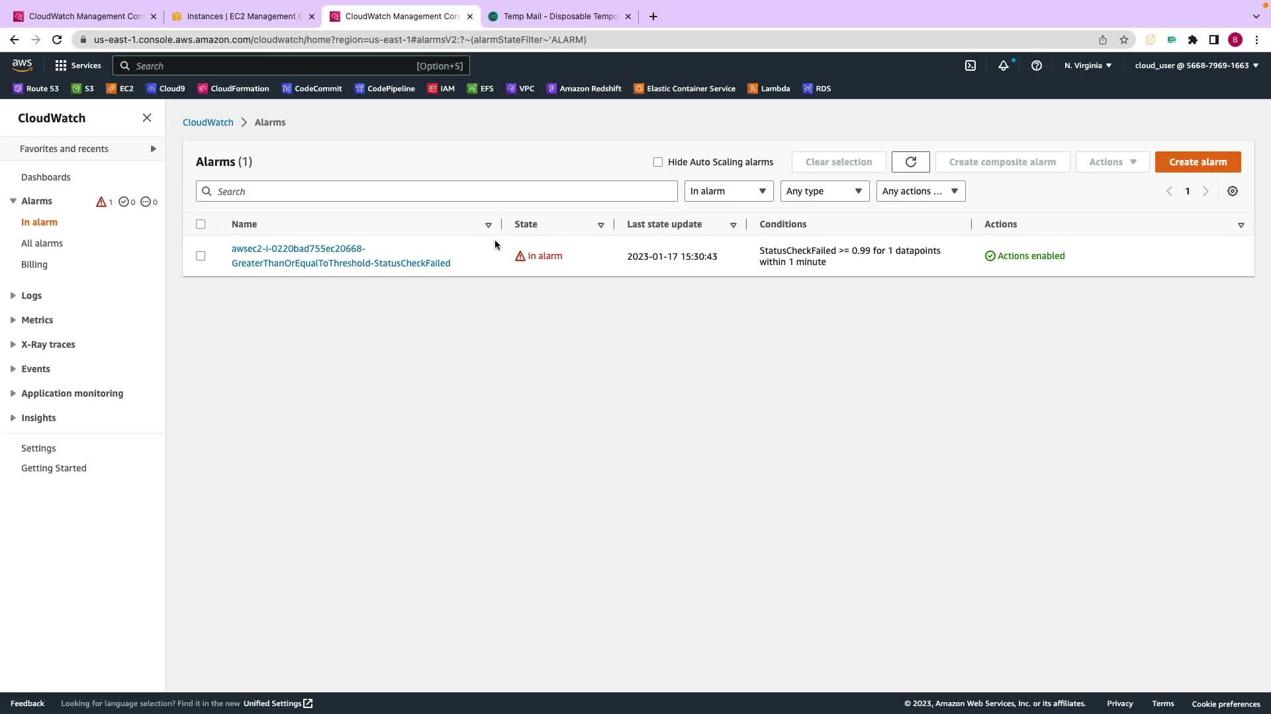
Task: Open the In alarm state filter dropdown
Action: 728,191
